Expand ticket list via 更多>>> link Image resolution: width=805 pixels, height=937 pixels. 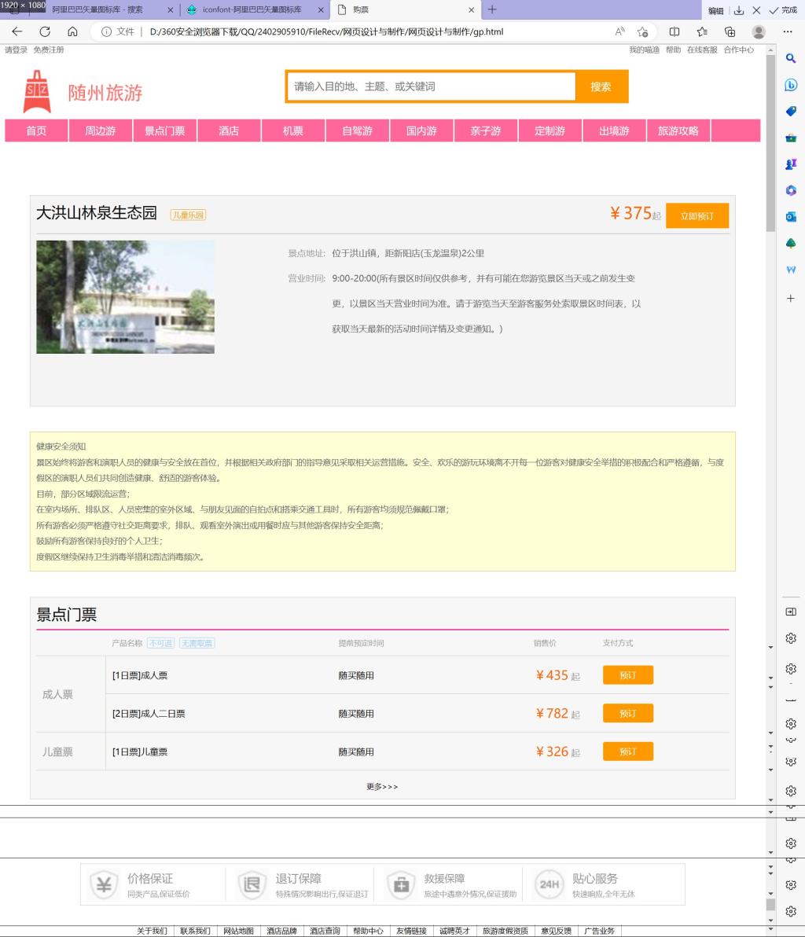pyautogui.click(x=382, y=786)
